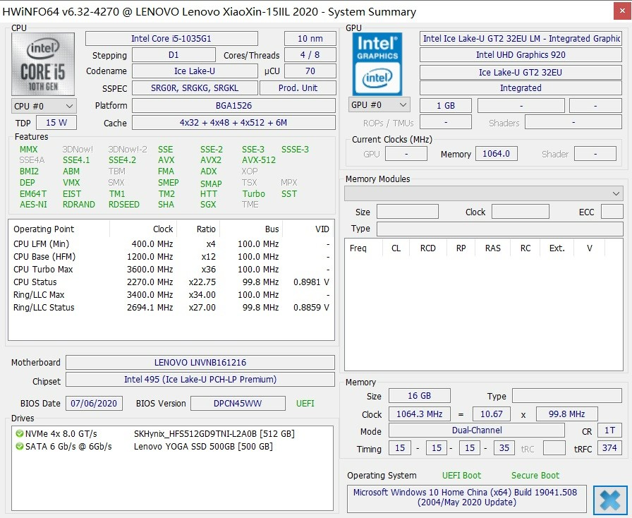Click the Stepping D1 field
Screen dimensions: 632x518
(174, 55)
